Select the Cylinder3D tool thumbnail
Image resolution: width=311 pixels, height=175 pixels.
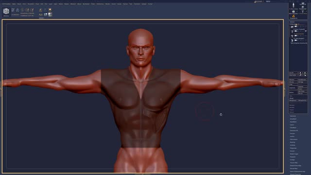point(303,3)
